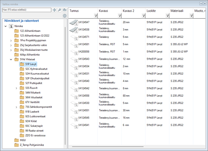Open the 67V Venttiilit folder
Screen dimensions: 208x151
30,102
